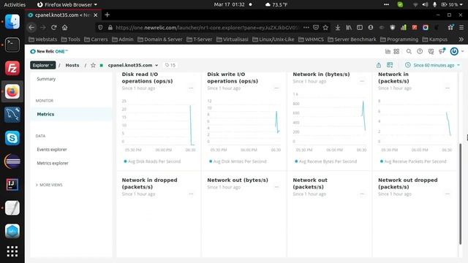
Task: Reload the current page
Action: (x=53, y=28)
